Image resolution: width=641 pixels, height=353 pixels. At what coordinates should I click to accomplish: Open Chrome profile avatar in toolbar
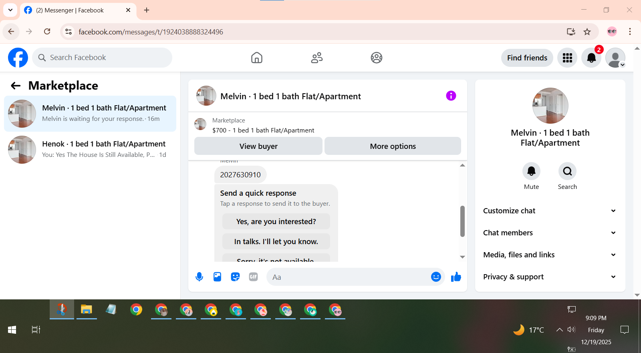pyautogui.click(x=612, y=32)
